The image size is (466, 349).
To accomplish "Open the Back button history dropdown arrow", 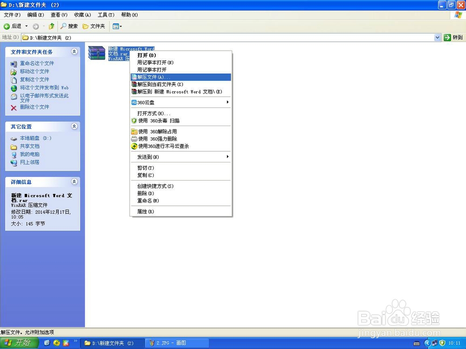I will pos(26,27).
